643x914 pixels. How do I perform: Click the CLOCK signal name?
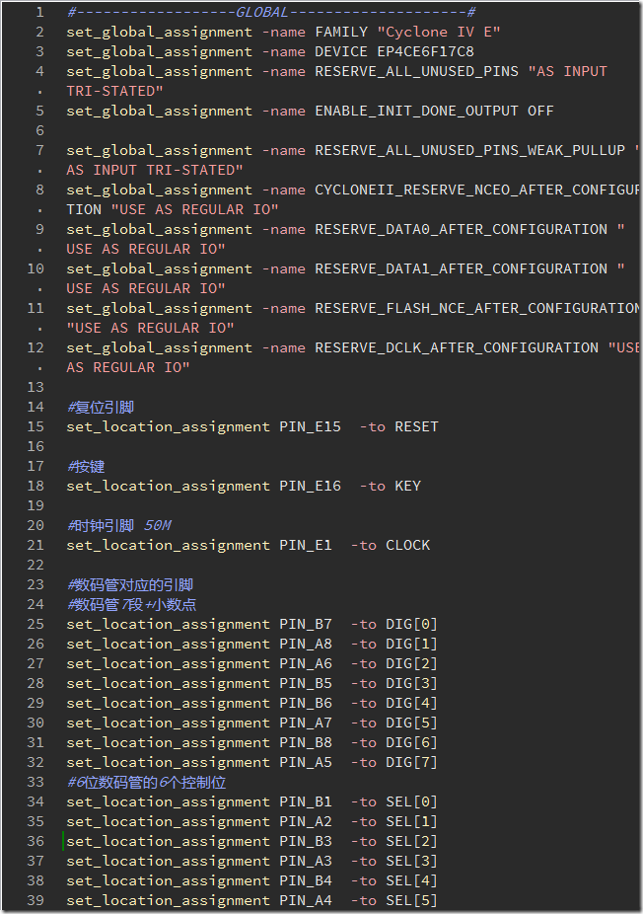(407, 546)
